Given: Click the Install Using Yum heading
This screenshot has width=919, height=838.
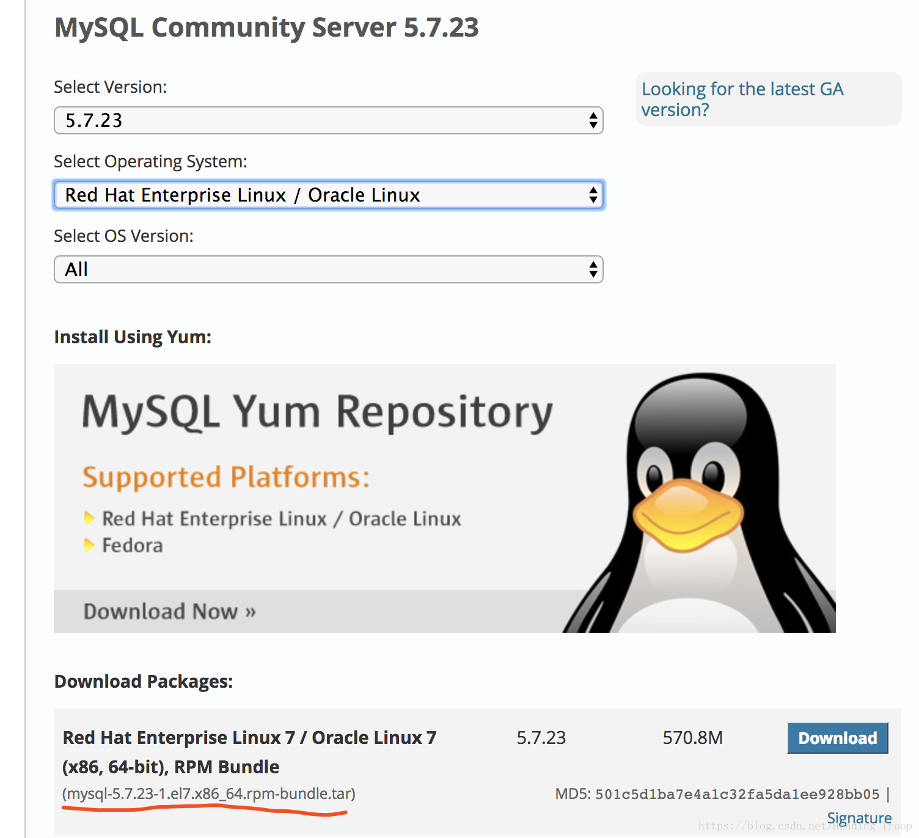Looking at the screenshot, I should tap(133, 337).
